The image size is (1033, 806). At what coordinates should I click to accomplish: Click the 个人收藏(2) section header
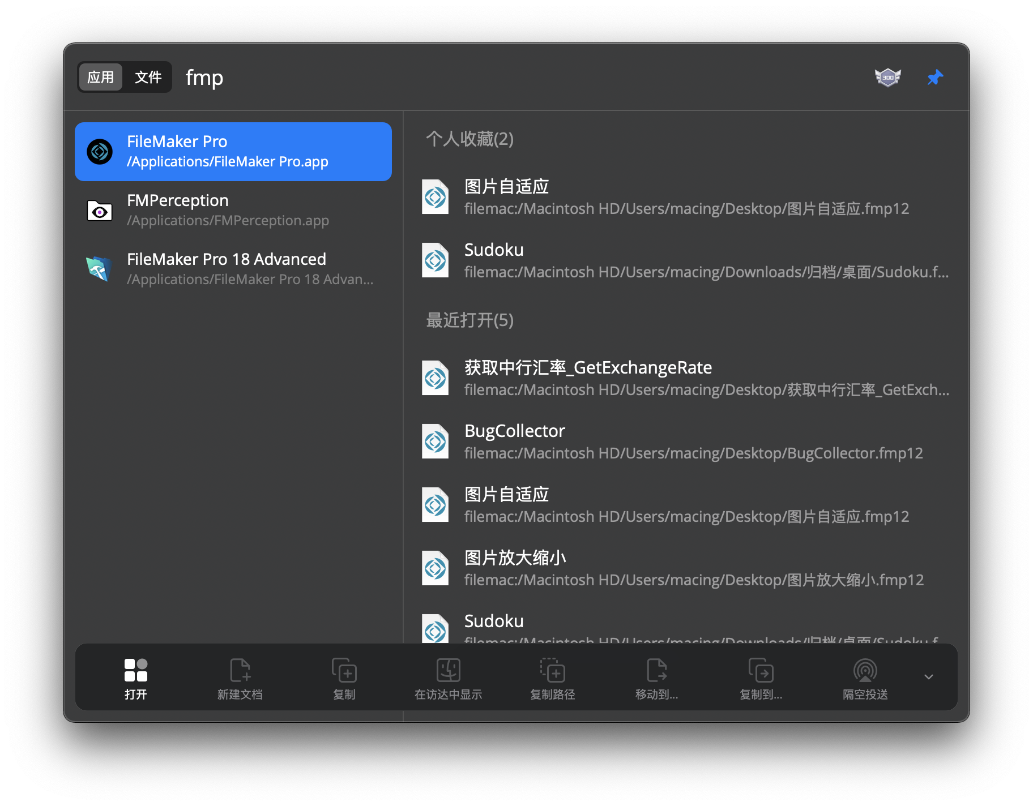(469, 139)
